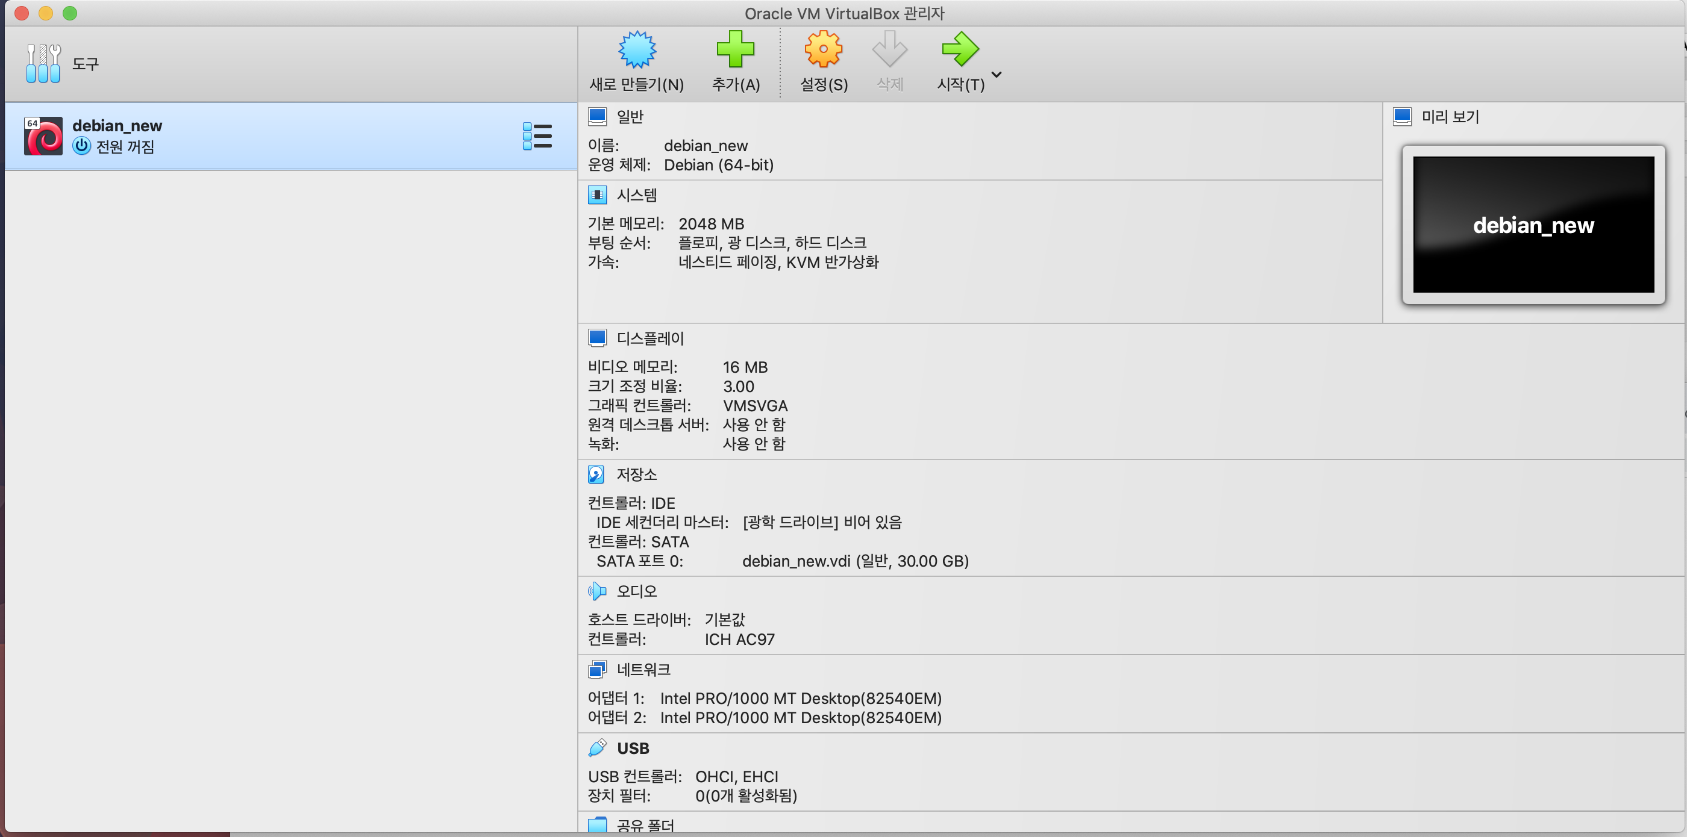Click the 64 badge on the VM icon

(x=33, y=123)
